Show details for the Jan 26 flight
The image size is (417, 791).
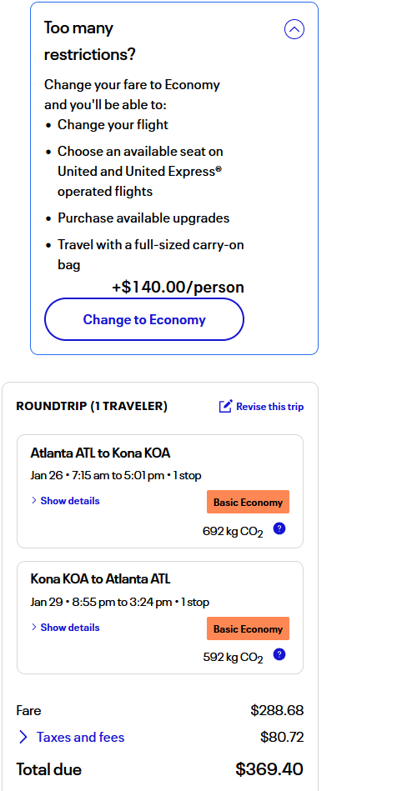[70, 501]
